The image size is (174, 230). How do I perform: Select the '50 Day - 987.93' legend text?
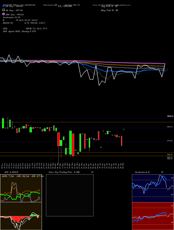click(x=14, y=10)
